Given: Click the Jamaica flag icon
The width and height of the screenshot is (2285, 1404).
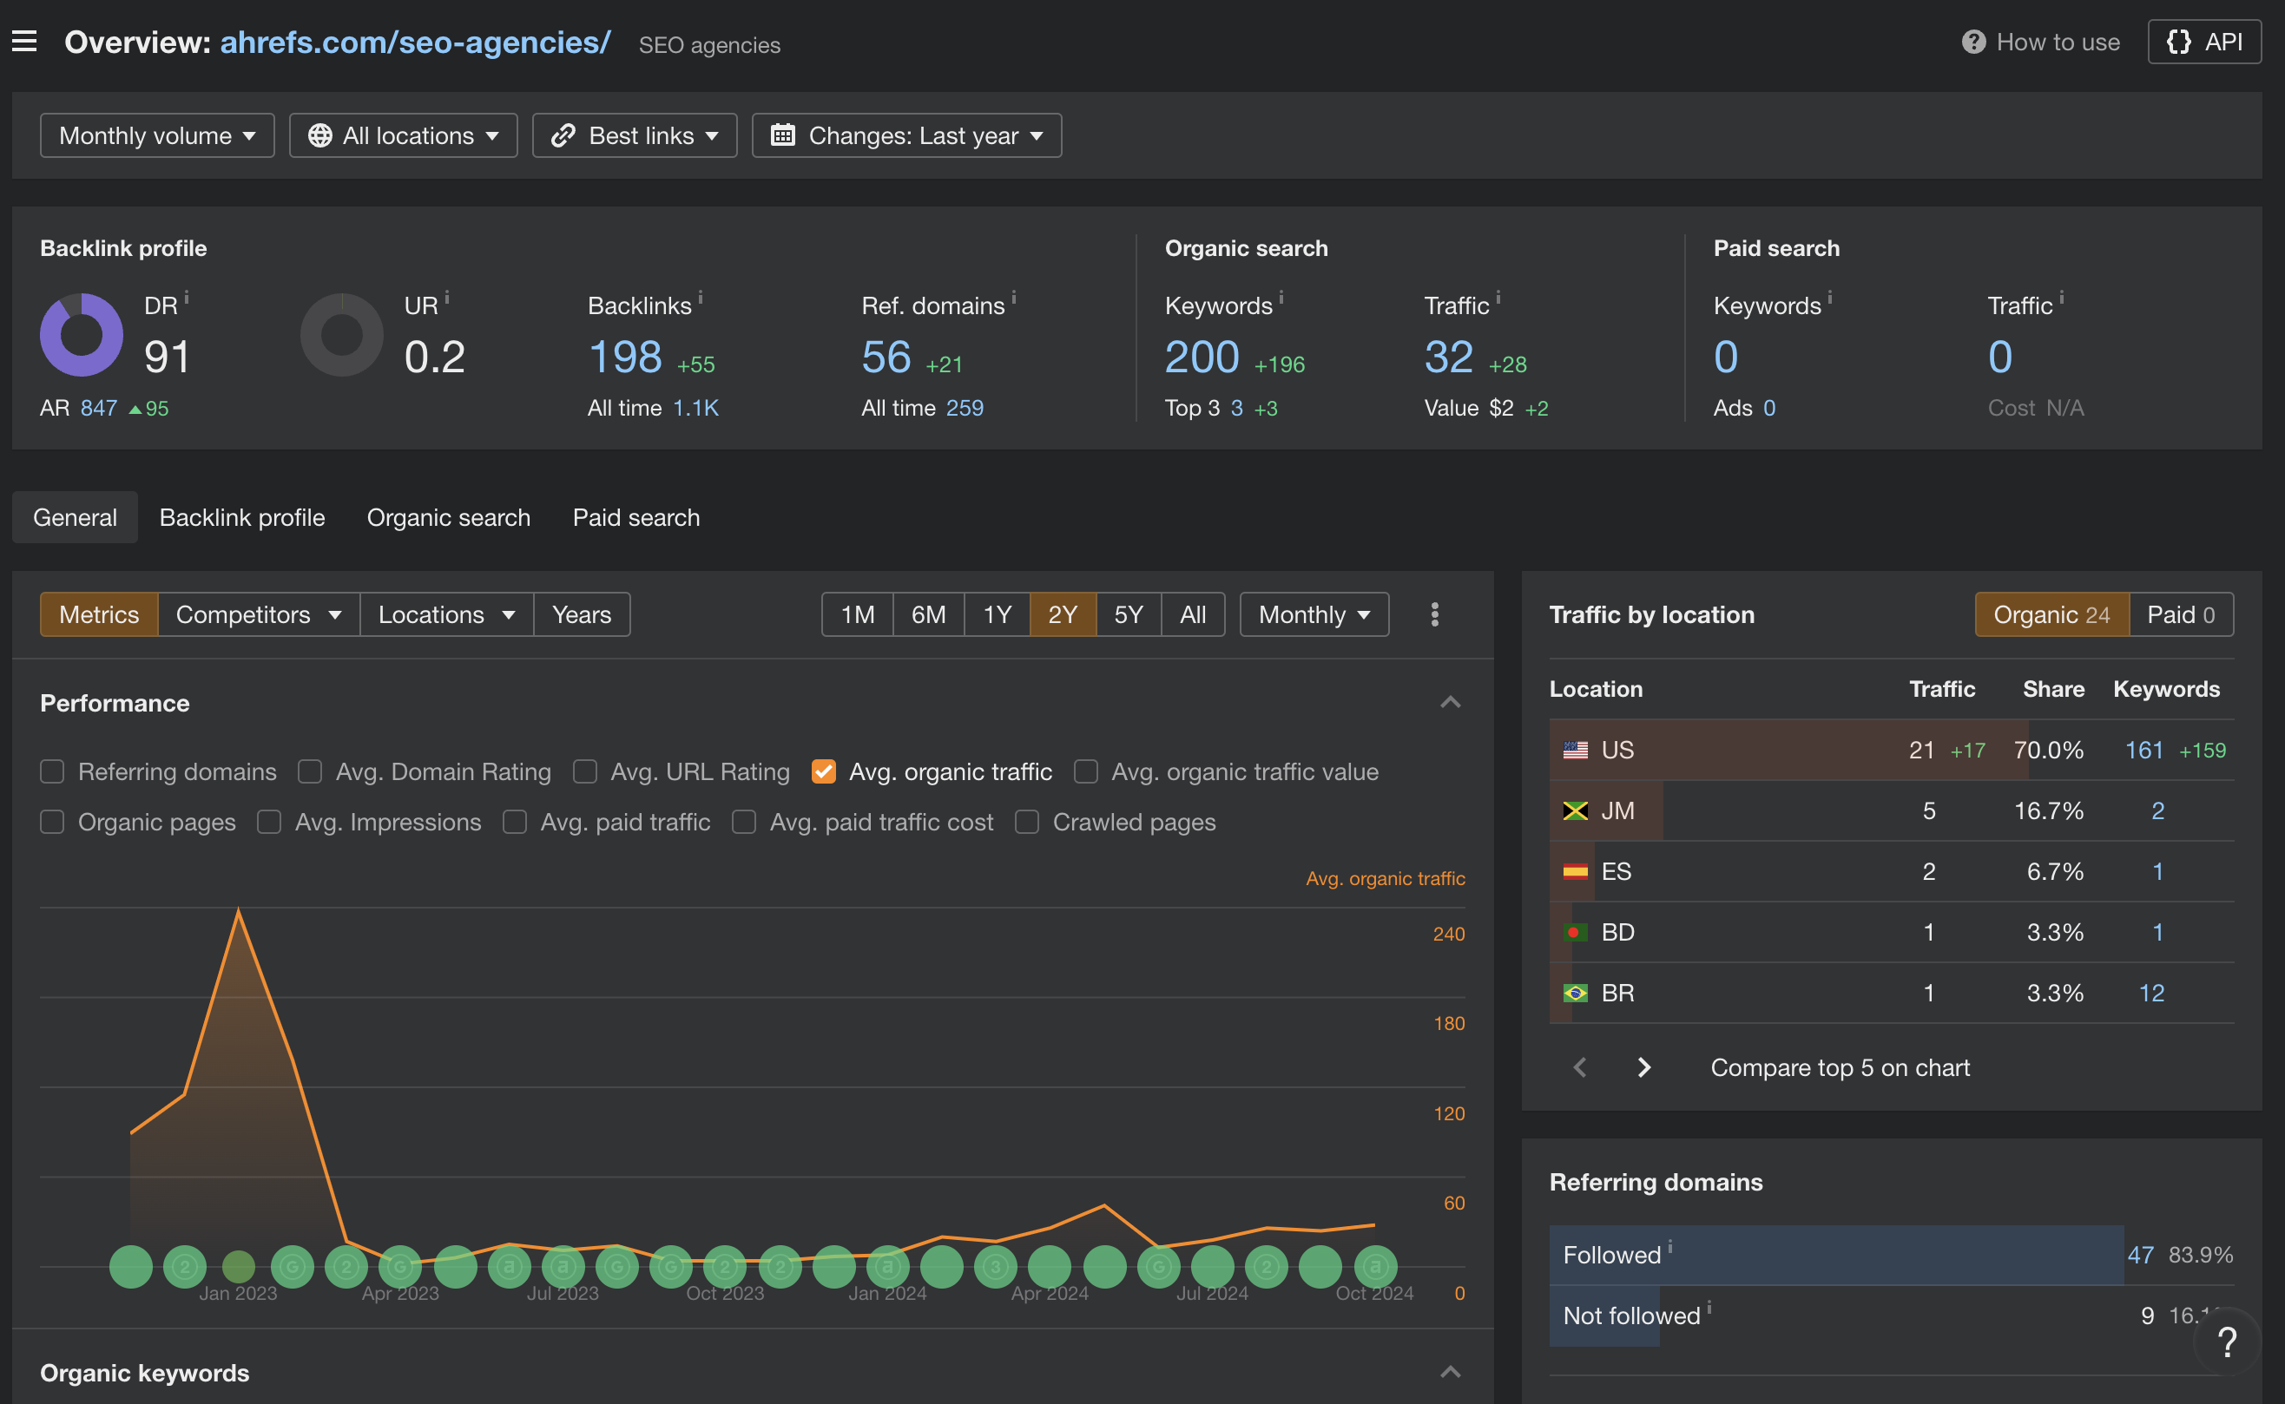Looking at the screenshot, I should tap(1576, 810).
